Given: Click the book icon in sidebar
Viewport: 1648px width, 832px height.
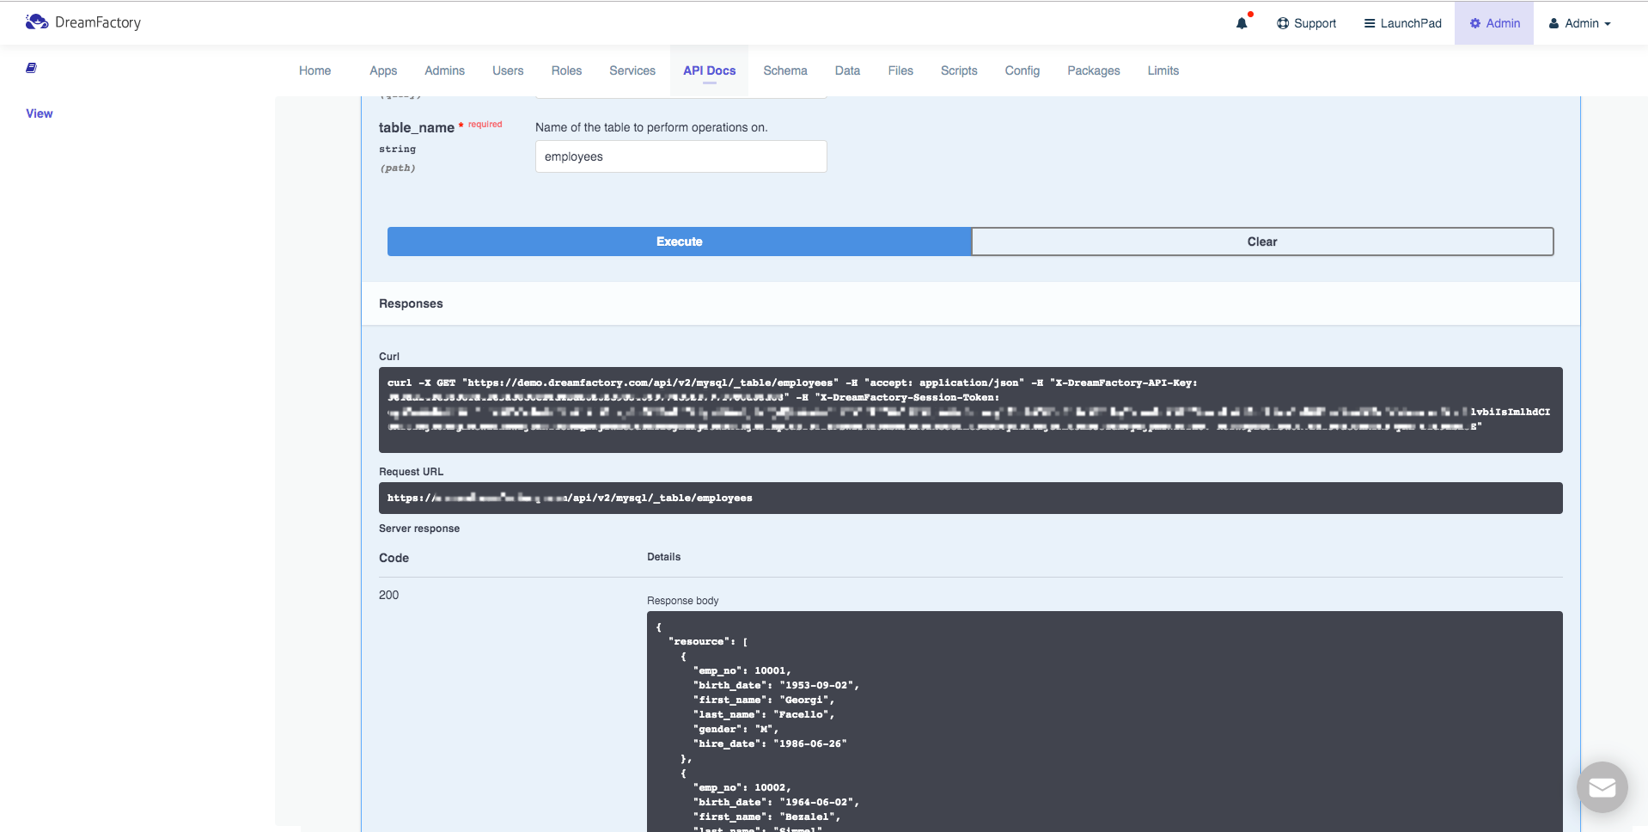Looking at the screenshot, I should coord(31,68).
